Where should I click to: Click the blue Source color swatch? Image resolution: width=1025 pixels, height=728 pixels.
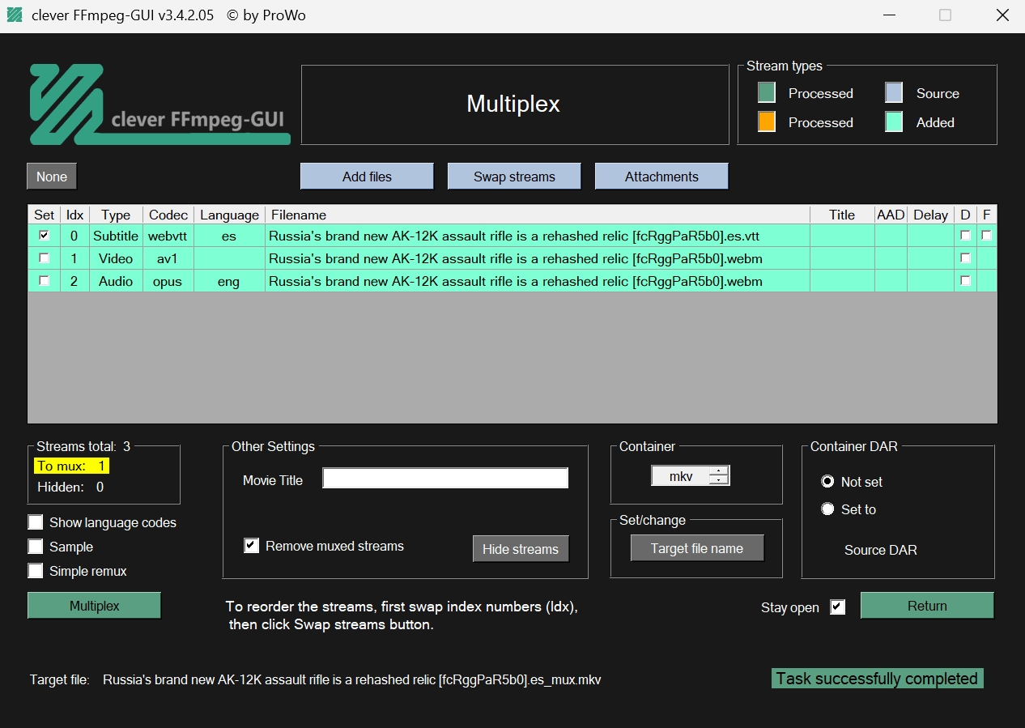(x=894, y=93)
